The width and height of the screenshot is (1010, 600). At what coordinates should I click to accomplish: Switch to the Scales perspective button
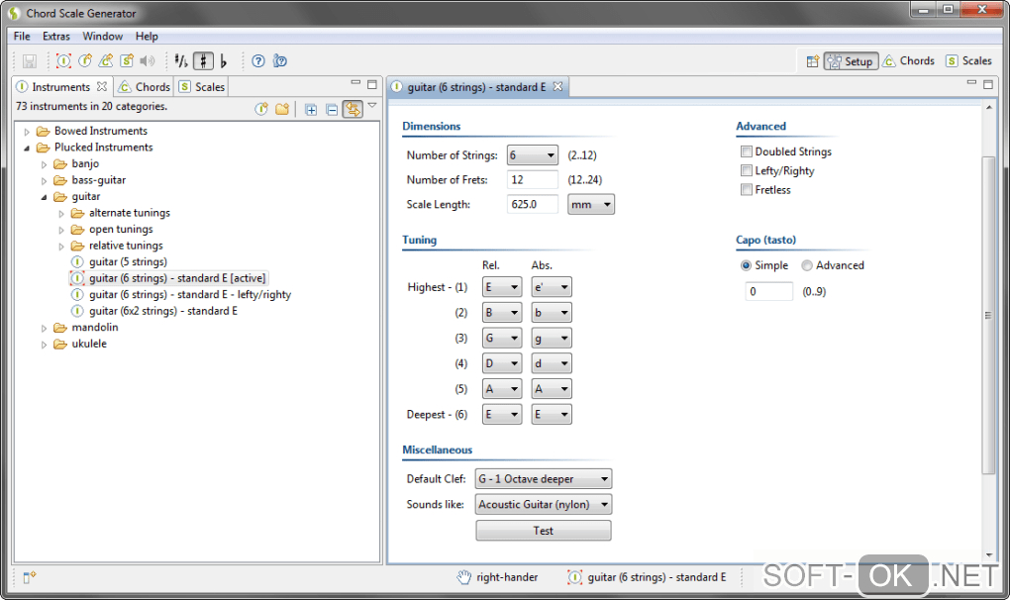coord(968,61)
